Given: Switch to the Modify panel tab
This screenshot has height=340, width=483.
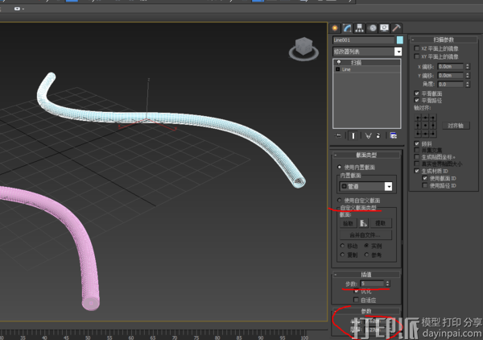Looking at the screenshot, I should (x=348, y=28).
